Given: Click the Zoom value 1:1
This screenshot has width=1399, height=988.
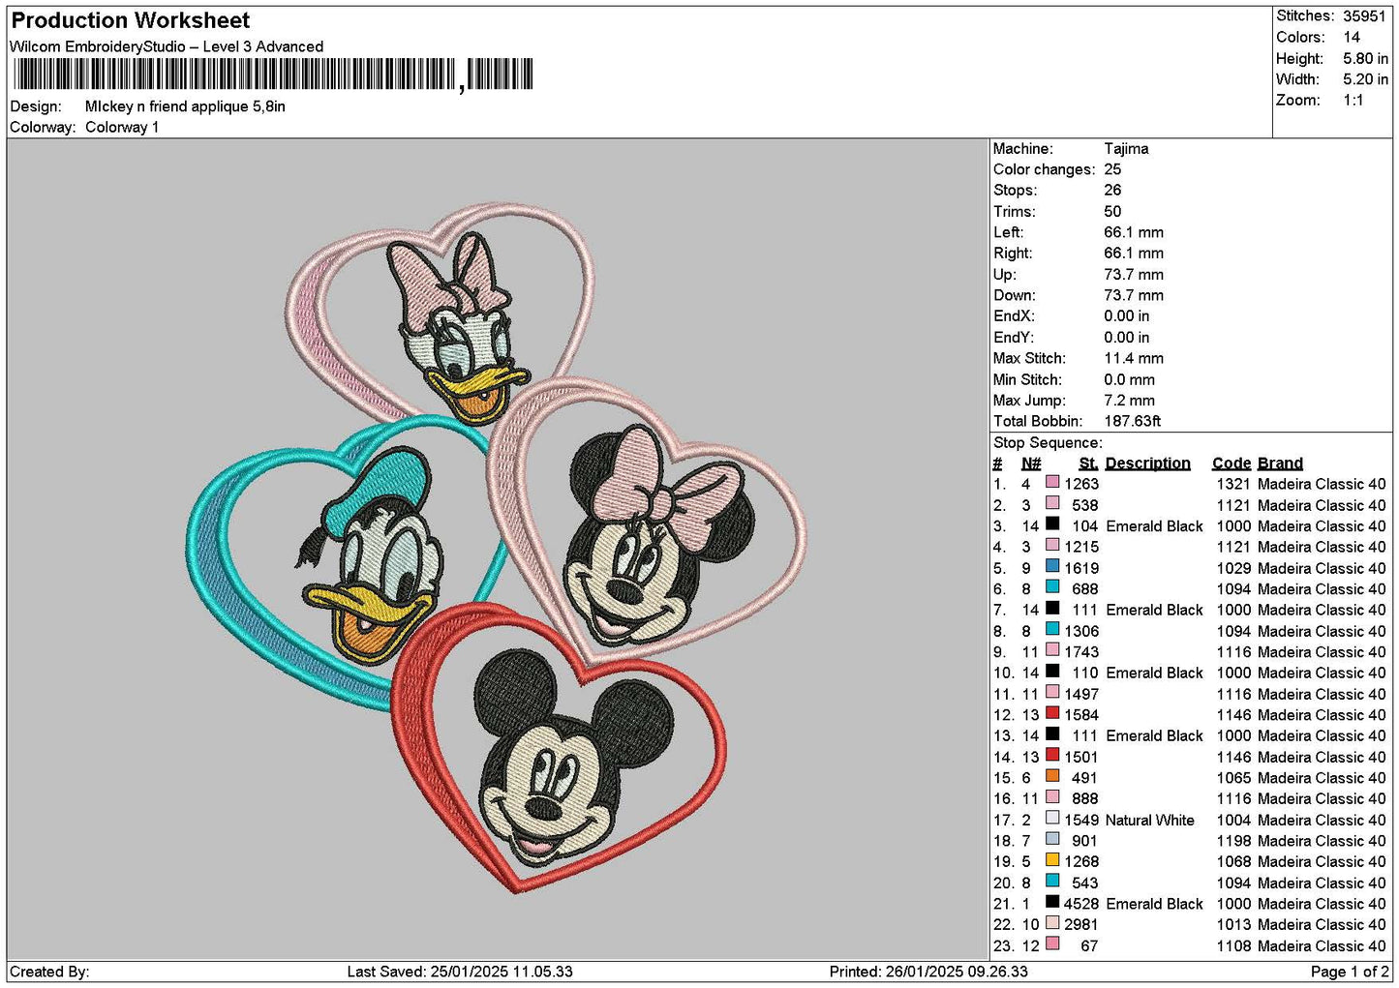Looking at the screenshot, I should point(1353,100).
